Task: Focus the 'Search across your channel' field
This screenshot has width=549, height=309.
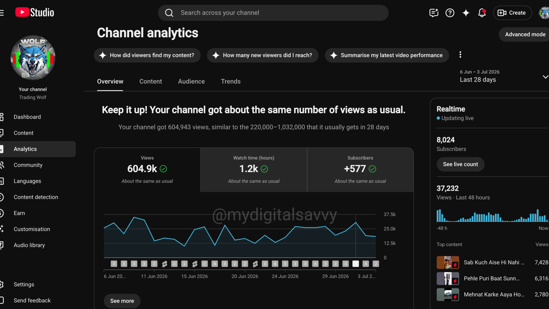Action: pos(273,13)
